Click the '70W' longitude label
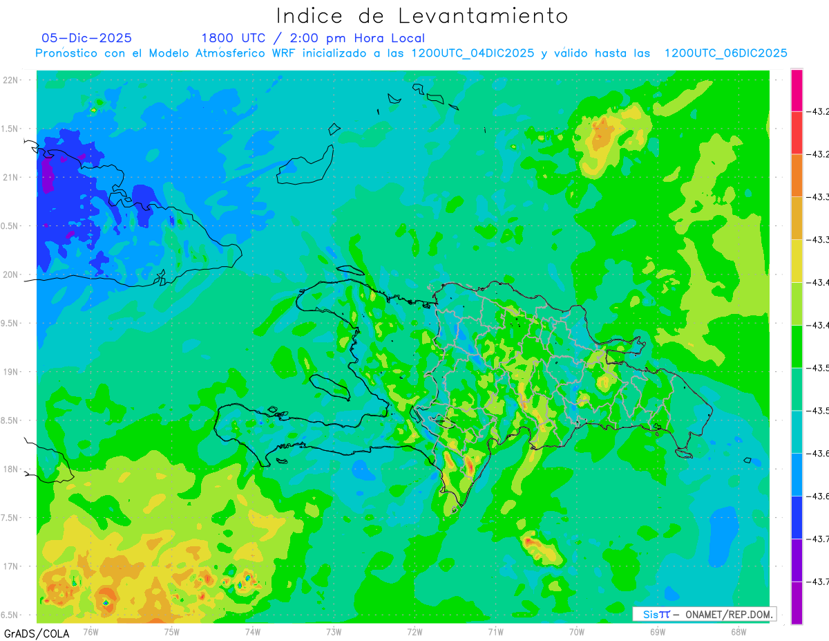829x641 pixels. pos(577,631)
